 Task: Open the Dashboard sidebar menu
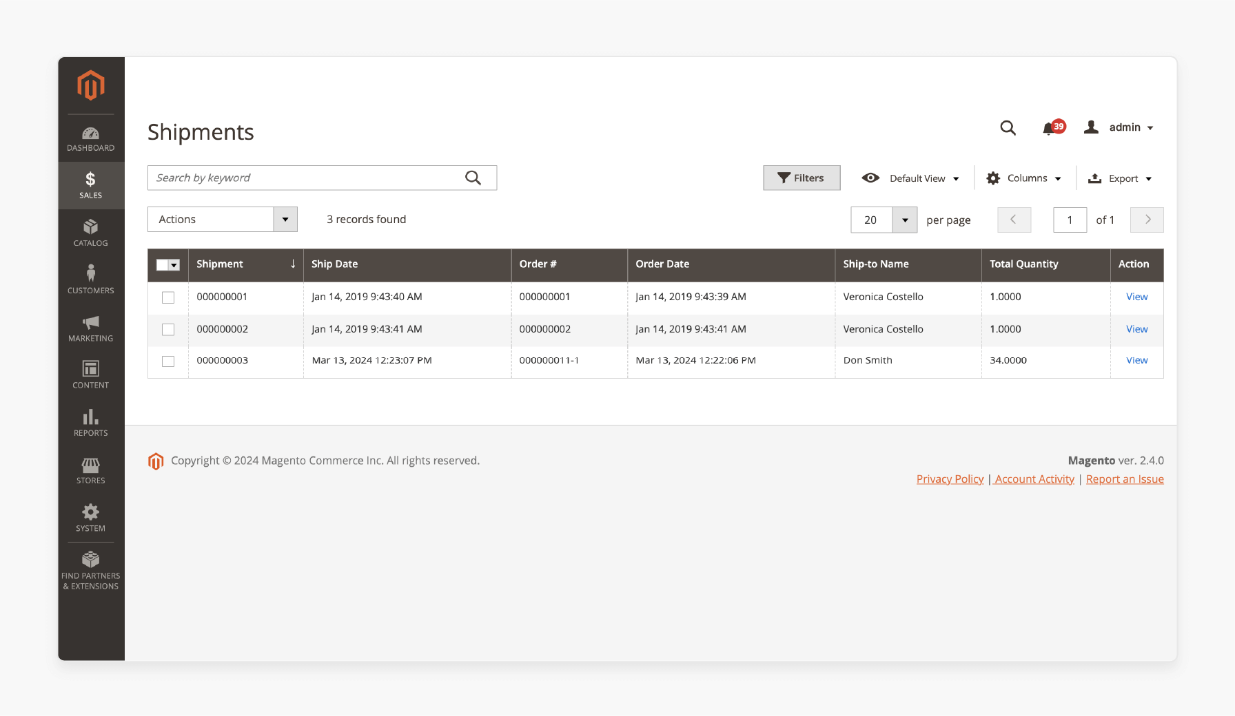click(x=91, y=139)
